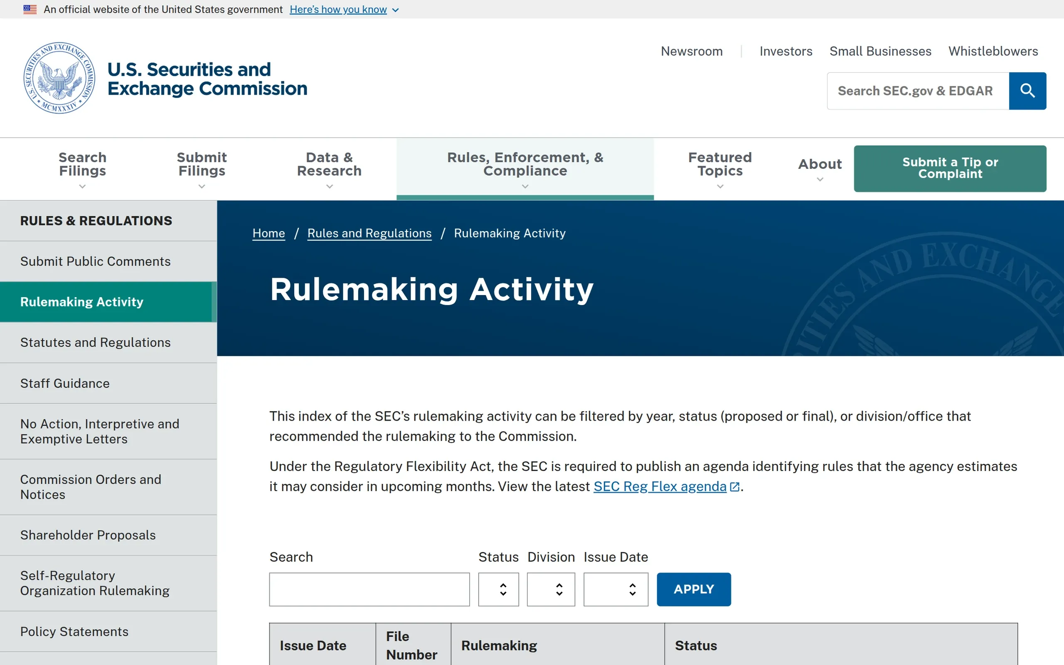Select Statutes and Regulations in sidebar
Image resolution: width=1064 pixels, height=665 pixels.
point(108,342)
